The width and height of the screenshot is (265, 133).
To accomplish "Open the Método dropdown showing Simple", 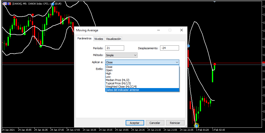I will point(121,55).
